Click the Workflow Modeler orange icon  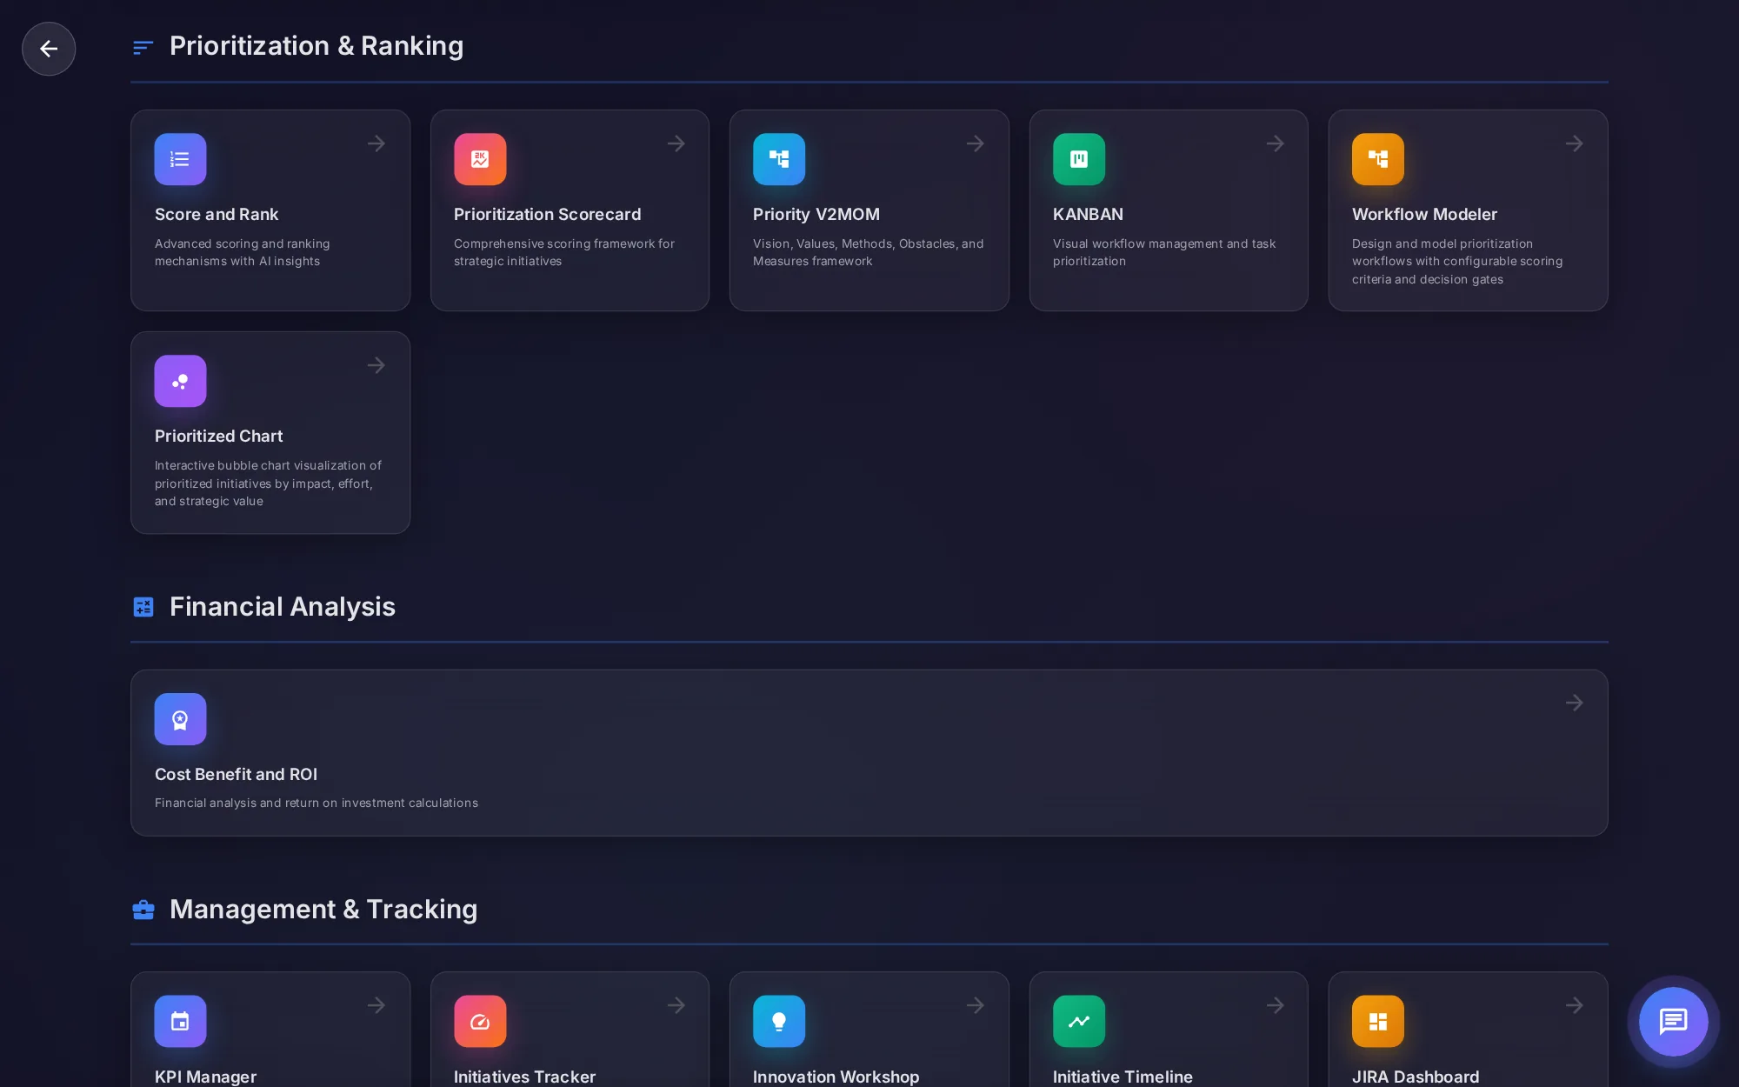tap(1378, 159)
